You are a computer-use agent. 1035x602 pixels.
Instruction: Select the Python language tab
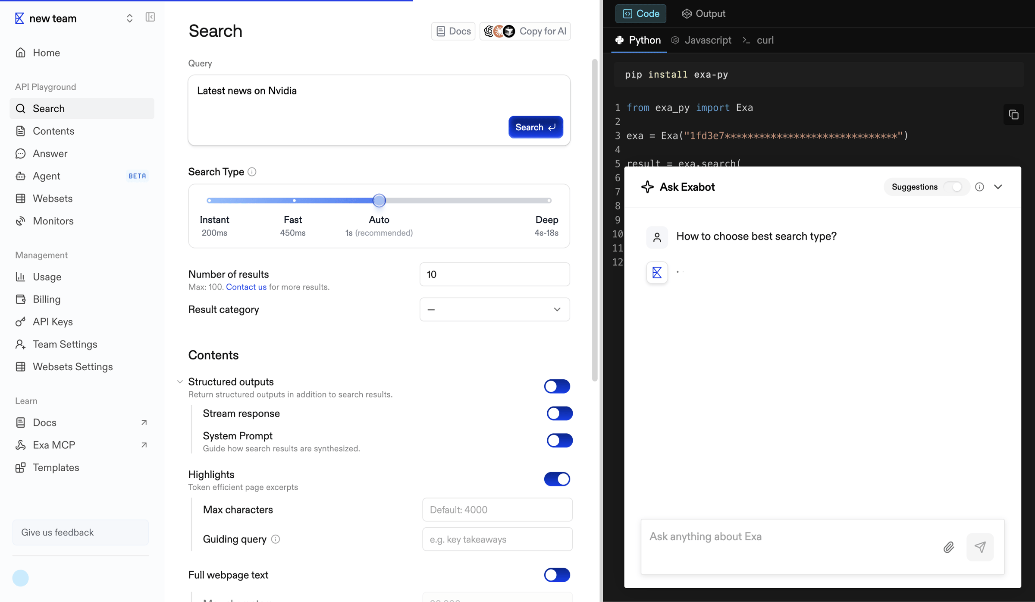pyautogui.click(x=638, y=40)
